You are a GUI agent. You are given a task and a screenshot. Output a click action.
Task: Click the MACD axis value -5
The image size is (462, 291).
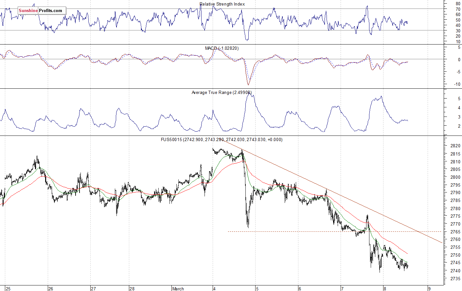[458, 72]
